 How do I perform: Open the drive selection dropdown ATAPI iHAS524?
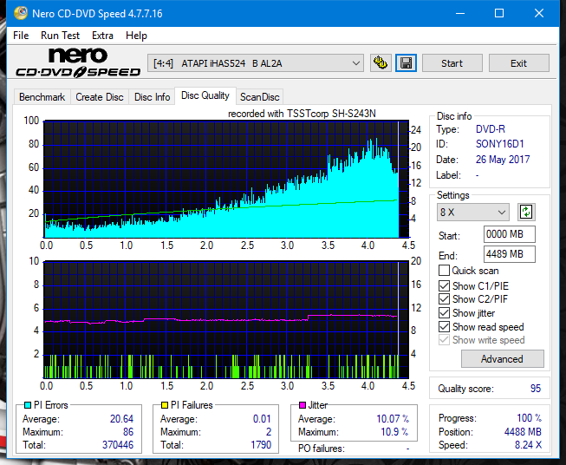click(256, 63)
